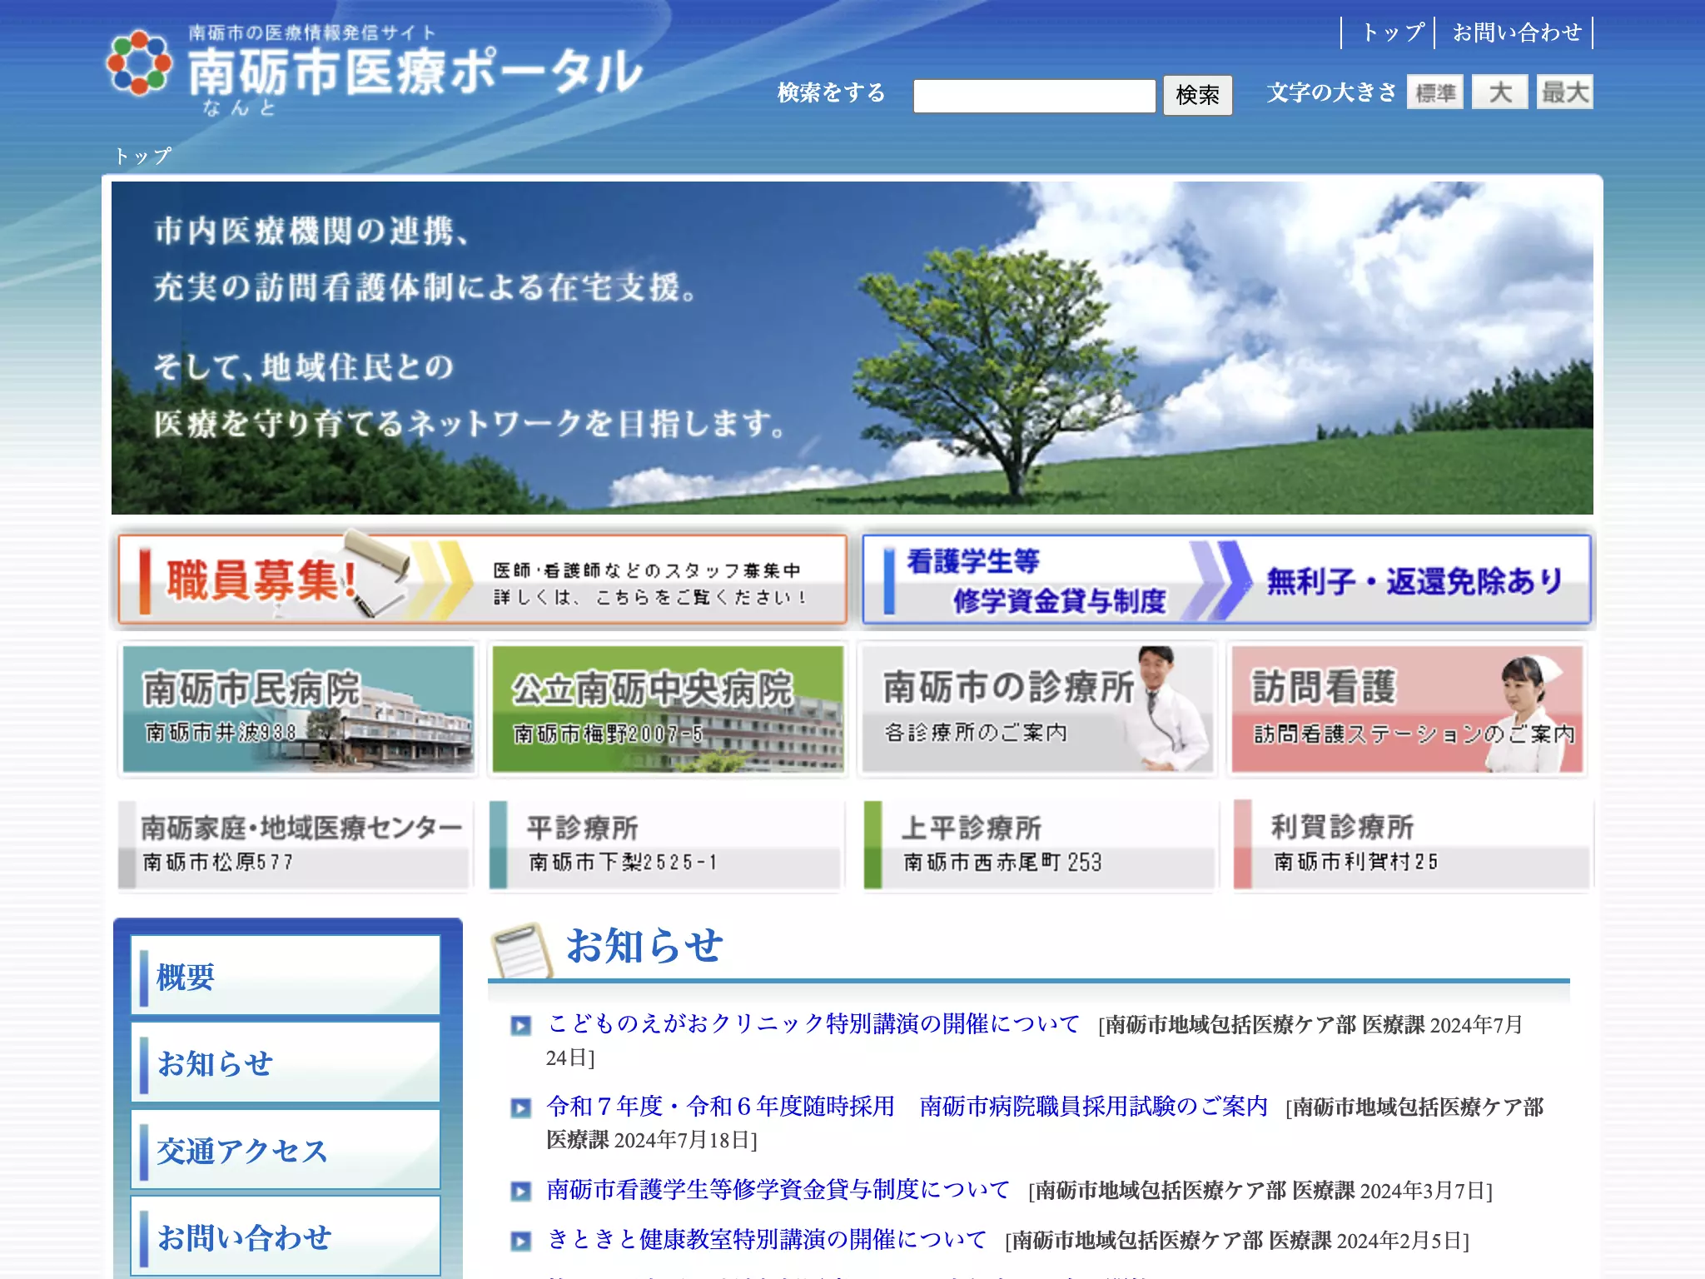The image size is (1705, 1279).
Task: Click the トップ breadcrumb
Action: [142, 156]
